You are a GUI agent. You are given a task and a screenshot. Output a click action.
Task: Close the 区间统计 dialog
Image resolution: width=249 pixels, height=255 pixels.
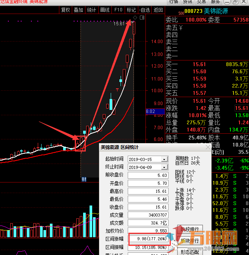208,147
